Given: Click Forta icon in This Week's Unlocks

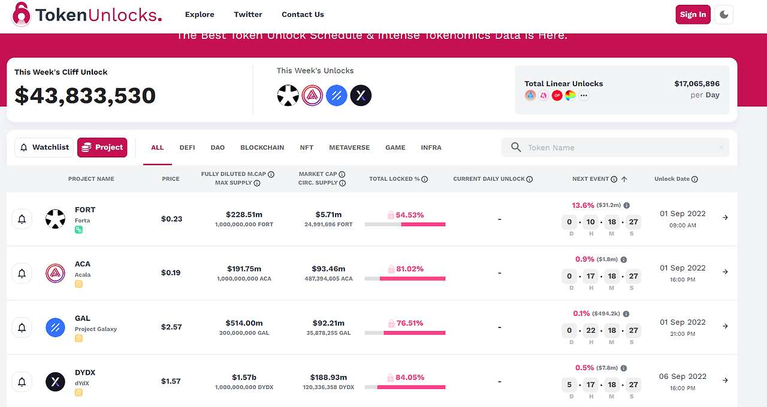Looking at the screenshot, I should (x=288, y=95).
